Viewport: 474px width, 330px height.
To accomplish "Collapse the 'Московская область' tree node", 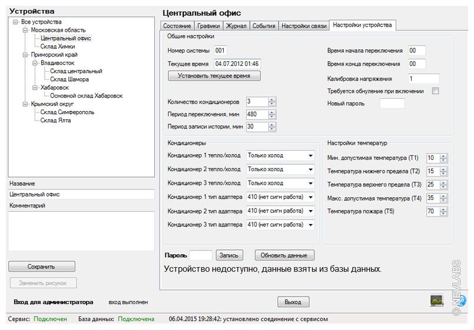I will [25, 30].
